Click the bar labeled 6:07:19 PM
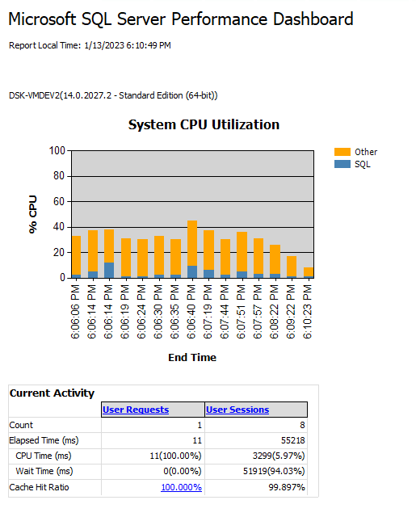Image resolution: width=416 pixels, height=517 pixels. [208, 254]
